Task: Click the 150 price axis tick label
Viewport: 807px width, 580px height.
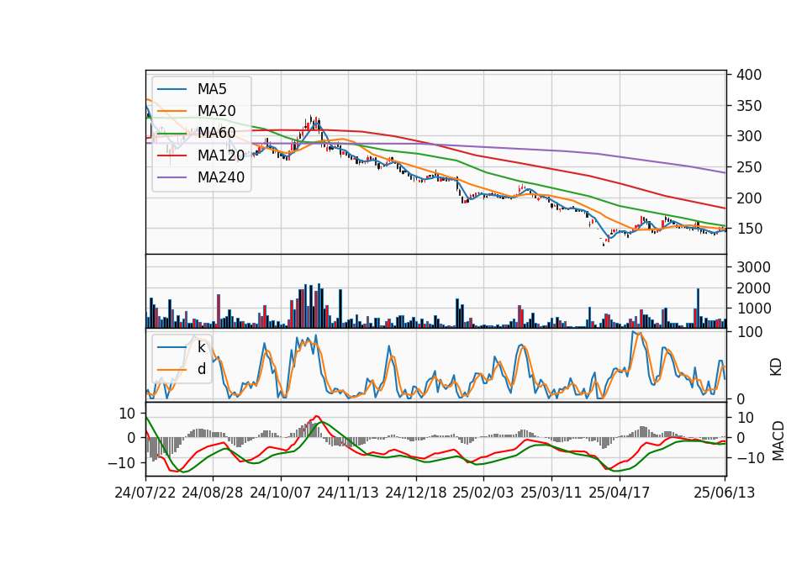Action: [x=749, y=229]
